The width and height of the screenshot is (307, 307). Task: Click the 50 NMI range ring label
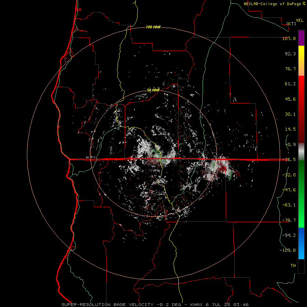[x=153, y=90]
